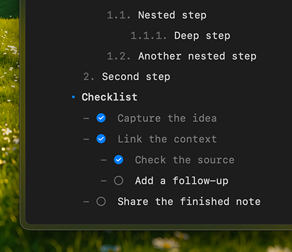The image size is (292, 252).
Task: Check the Add a follow-up checkbox
Action: pos(119,180)
